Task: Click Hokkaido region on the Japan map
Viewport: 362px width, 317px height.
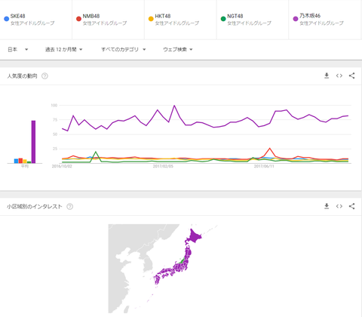Action: (x=194, y=236)
